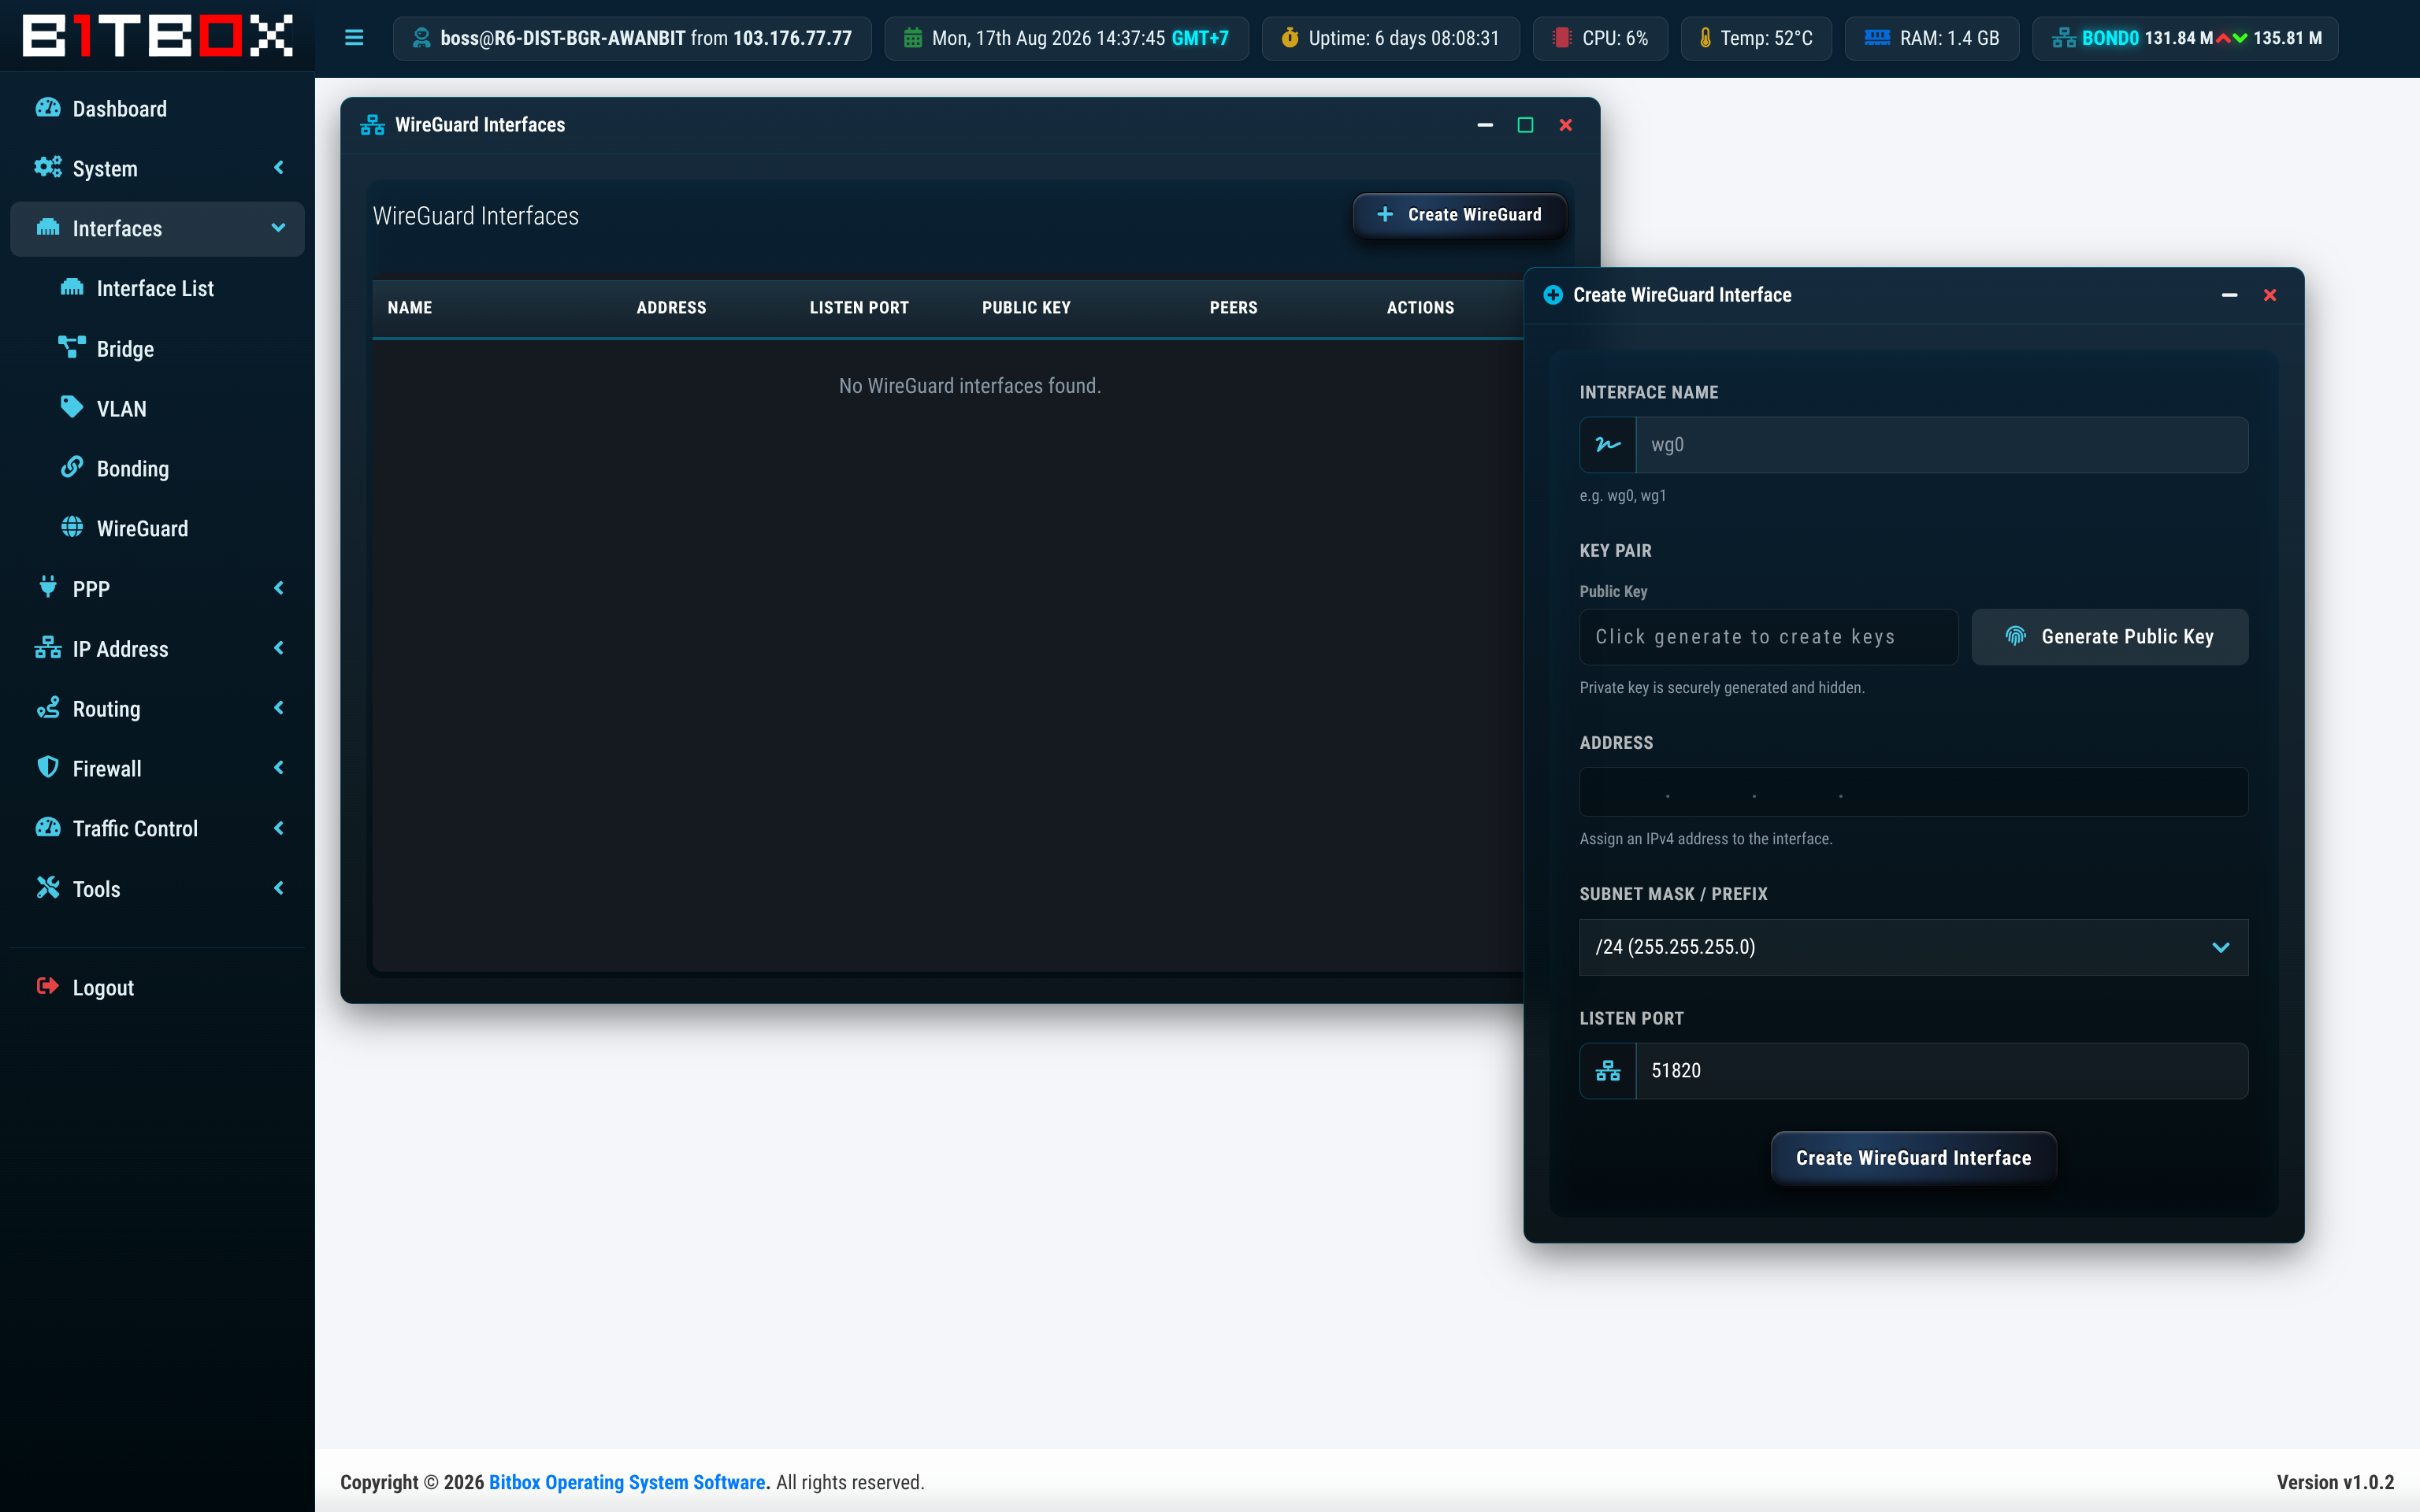Open Interface List submenu item
The image size is (2420, 1512).
[x=157, y=289]
